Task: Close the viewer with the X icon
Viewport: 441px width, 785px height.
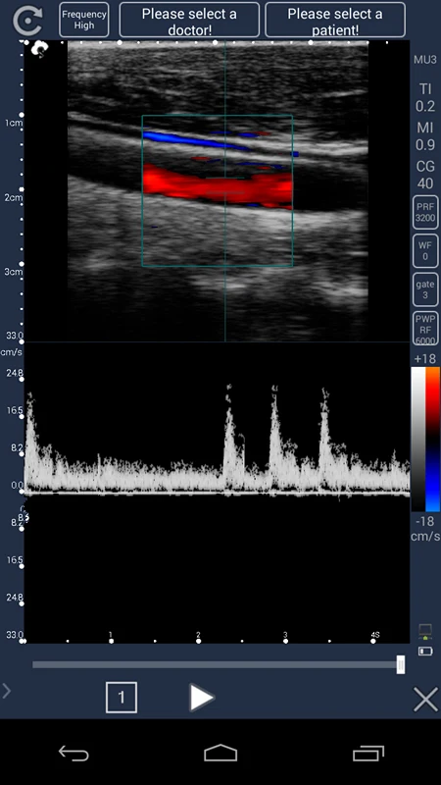Action: [x=425, y=699]
